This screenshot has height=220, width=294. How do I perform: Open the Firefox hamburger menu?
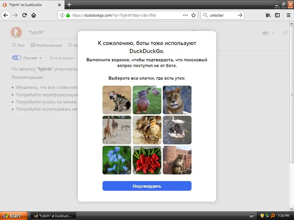289,15
